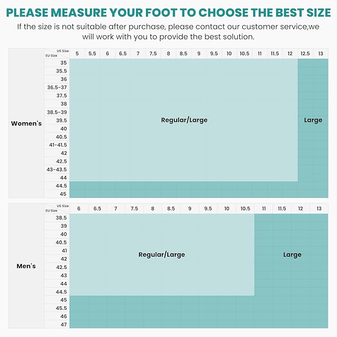Click EU size 45.5 in the Men's chart
This screenshot has height=337, width=337.
click(x=62, y=308)
